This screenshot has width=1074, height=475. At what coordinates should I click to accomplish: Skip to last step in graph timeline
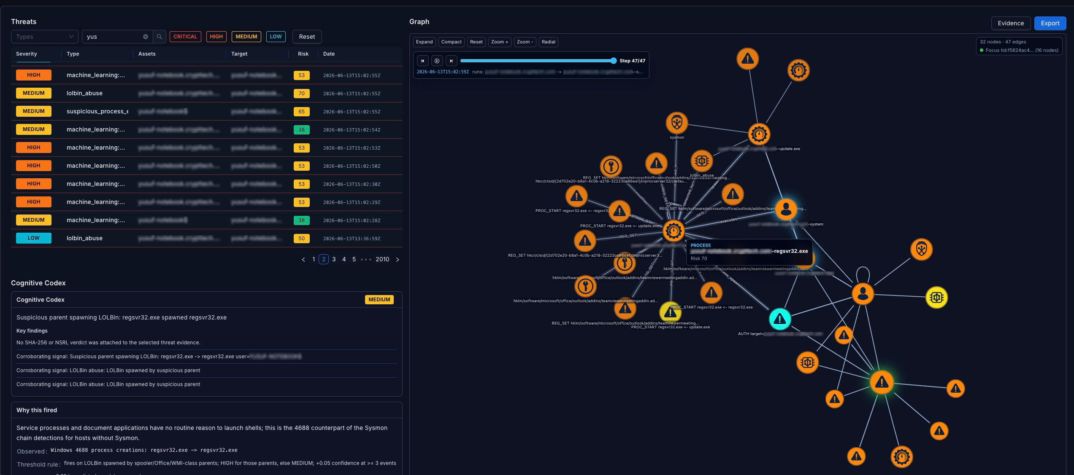[451, 61]
